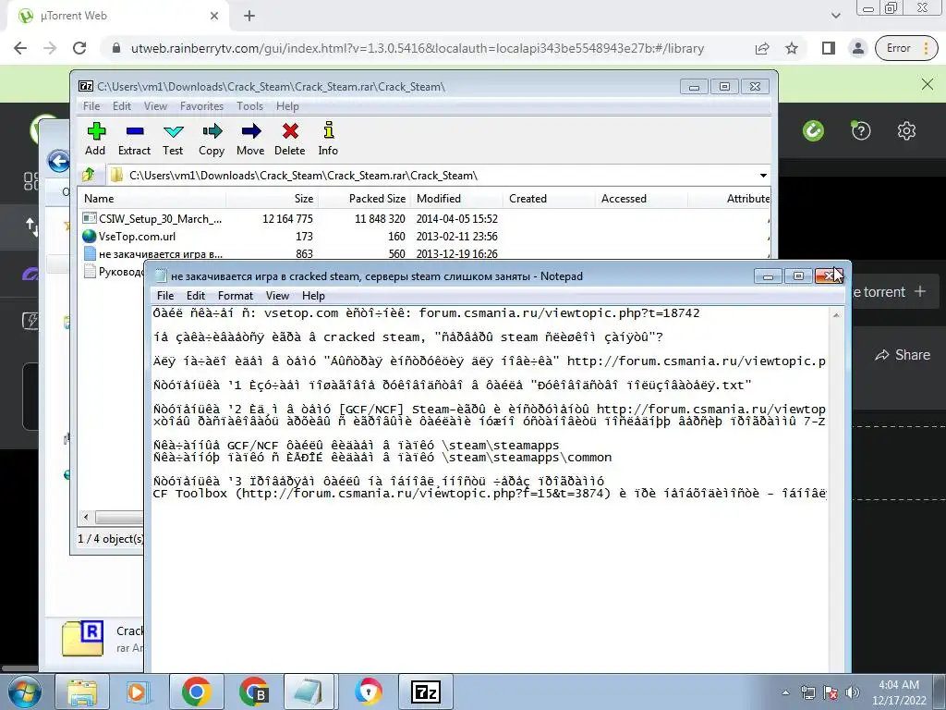This screenshot has width=946, height=710.
Task: Open Chrome tab search chevron
Action: [835, 16]
